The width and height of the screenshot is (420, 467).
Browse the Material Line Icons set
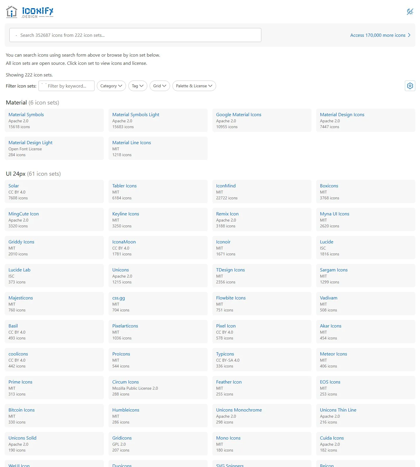click(x=158, y=148)
